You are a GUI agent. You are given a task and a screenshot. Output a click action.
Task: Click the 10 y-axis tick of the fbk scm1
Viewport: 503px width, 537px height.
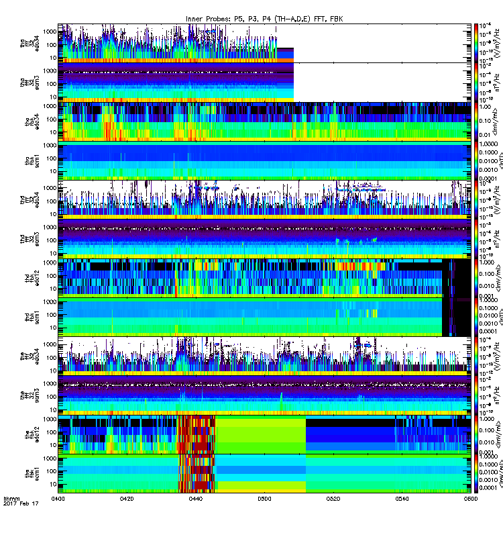(53, 484)
